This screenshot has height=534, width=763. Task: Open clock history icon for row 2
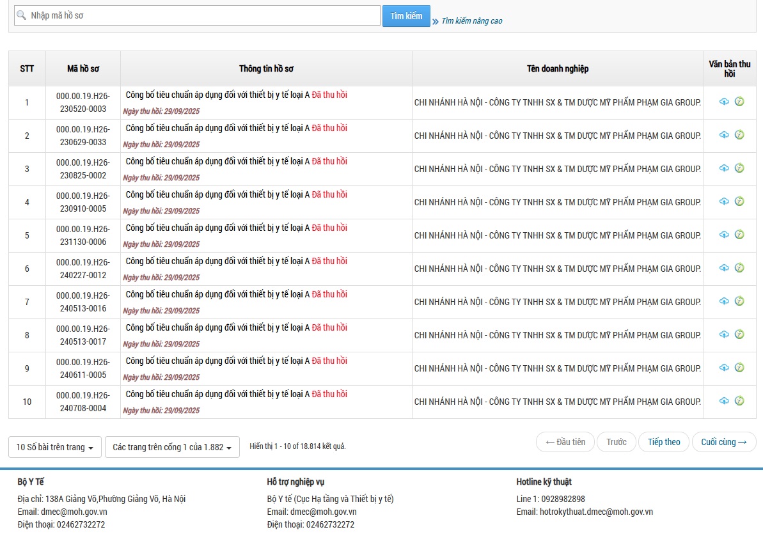(739, 135)
